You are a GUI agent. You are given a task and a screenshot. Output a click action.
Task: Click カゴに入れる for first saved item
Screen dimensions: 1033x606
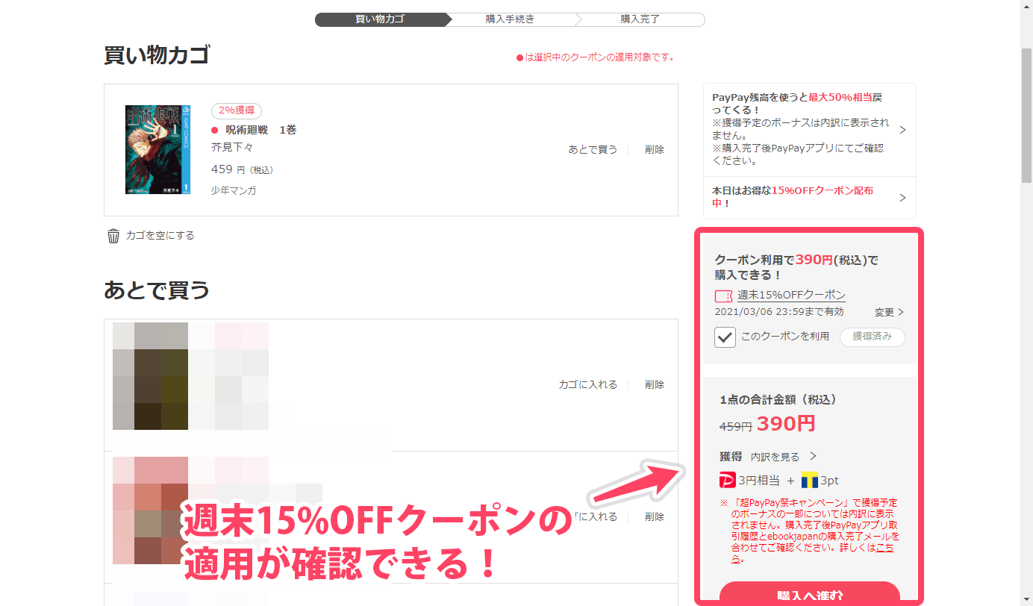tap(588, 384)
